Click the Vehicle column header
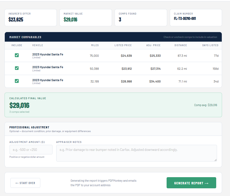The height and width of the screenshot is (196, 230). 38,45
